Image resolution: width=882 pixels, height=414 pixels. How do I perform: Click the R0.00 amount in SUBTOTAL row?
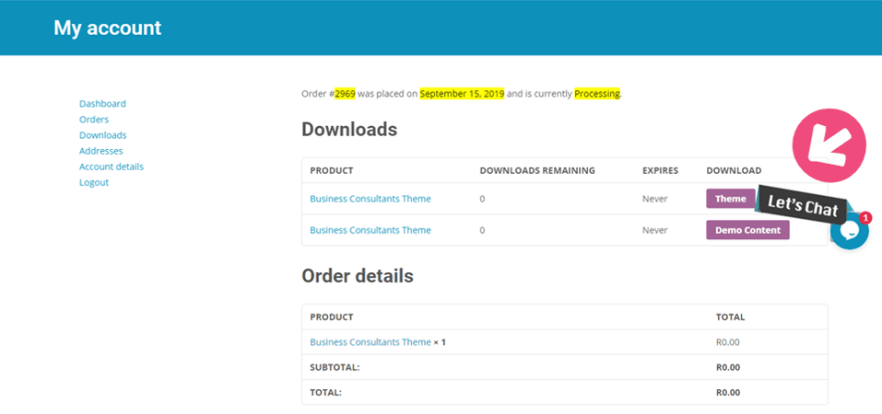[728, 367]
